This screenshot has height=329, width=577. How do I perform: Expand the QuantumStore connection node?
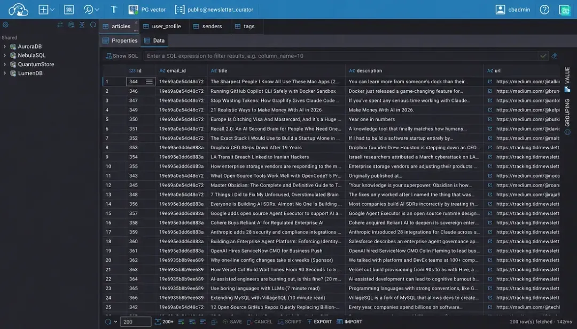(4, 65)
